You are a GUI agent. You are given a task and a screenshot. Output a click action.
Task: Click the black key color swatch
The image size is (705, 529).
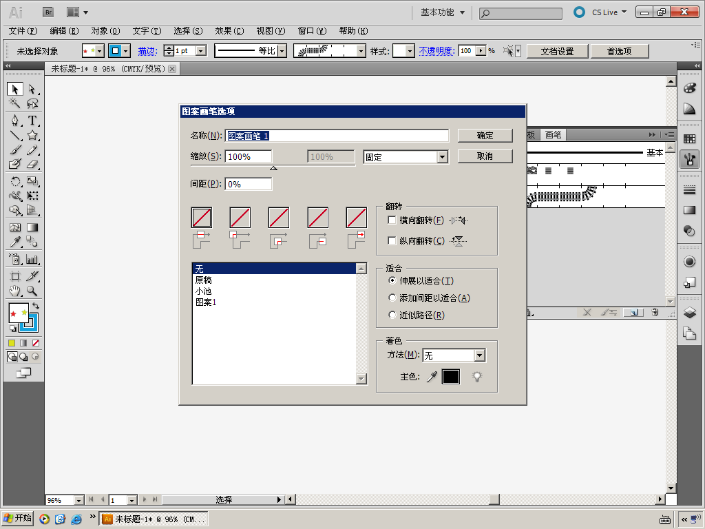450,377
